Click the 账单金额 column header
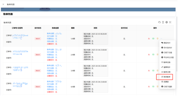Image resolution: width=180 pixels, height=96 pixels. pyautogui.click(x=55, y=28)
